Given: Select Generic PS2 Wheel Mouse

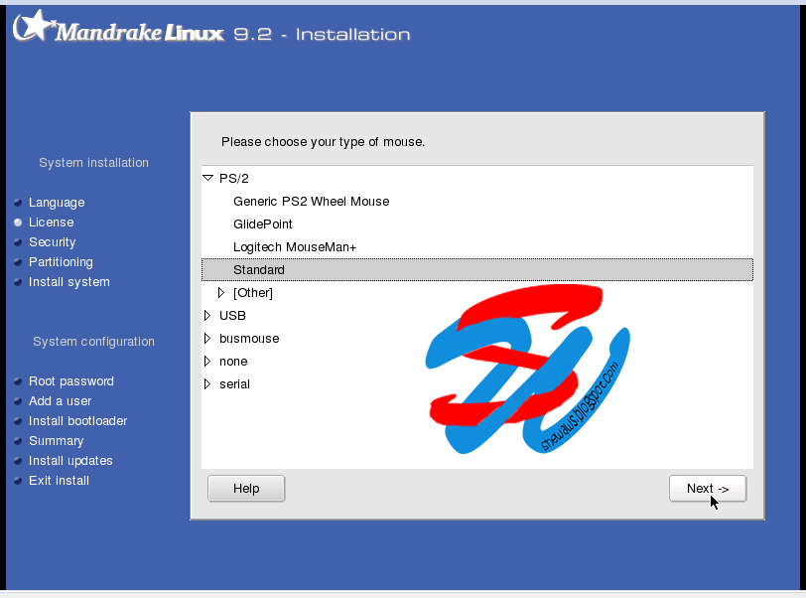Looking at the screenshot, I should click(311, 201).
